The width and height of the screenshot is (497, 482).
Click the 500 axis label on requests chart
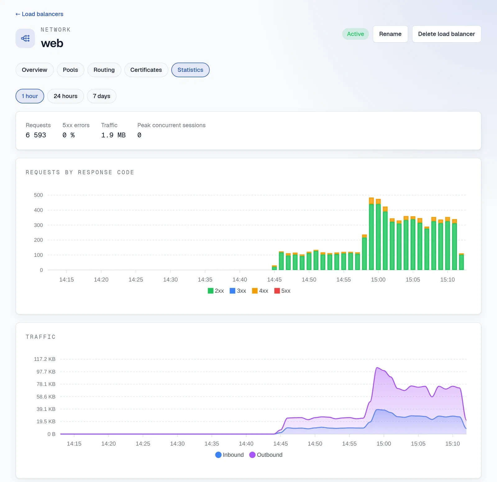(39, 195)
